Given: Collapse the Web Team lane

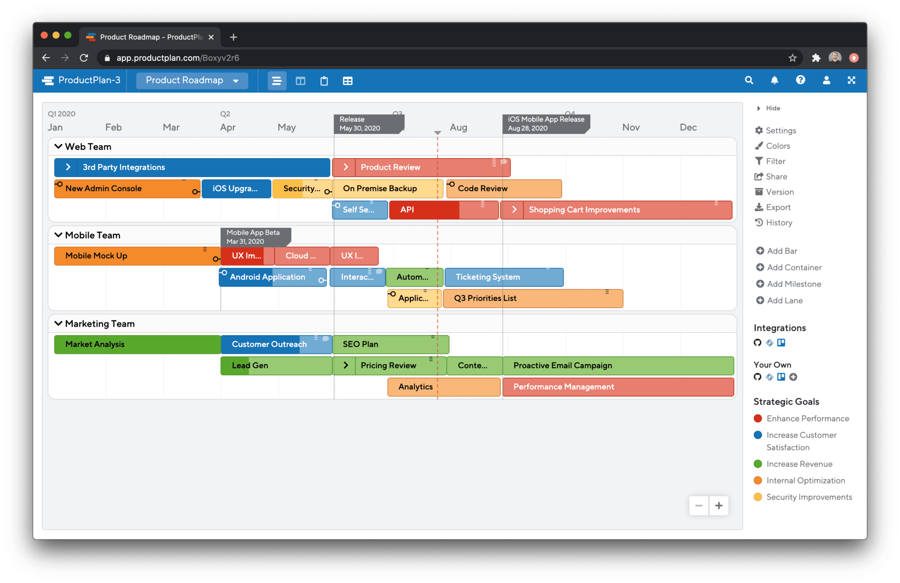Looking at the screenshot, I should [x=58, y=147].
